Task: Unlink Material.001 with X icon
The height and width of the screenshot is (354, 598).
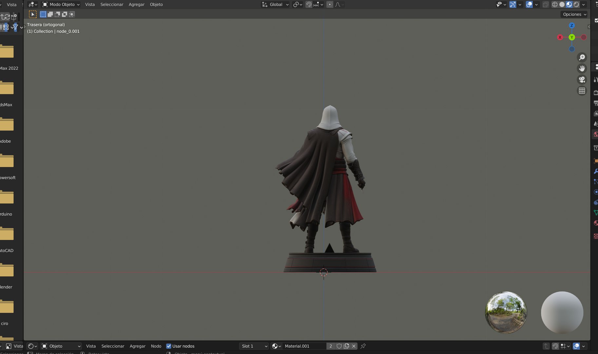Action: tap(354, 346)
